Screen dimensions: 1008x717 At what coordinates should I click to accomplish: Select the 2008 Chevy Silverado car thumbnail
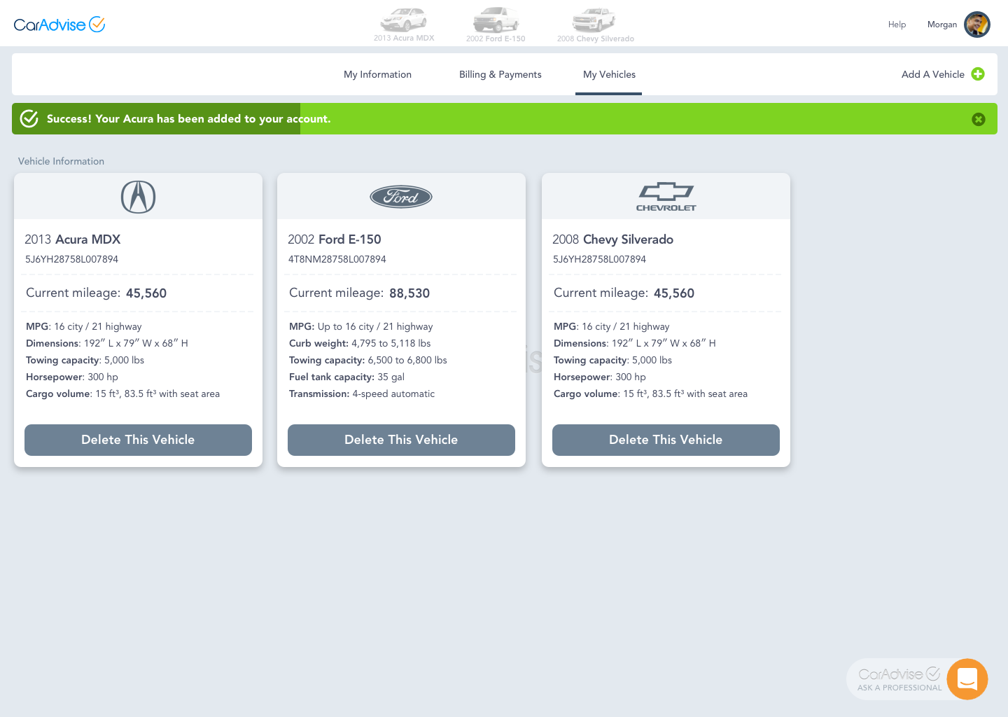[x=596, y=25]
